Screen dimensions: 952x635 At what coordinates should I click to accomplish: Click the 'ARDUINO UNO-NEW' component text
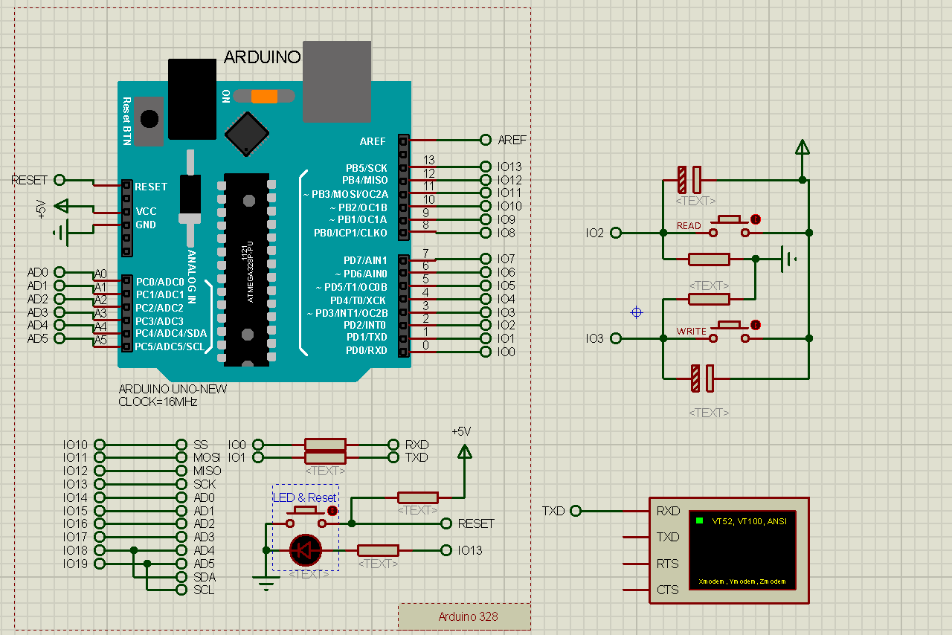pyautogui.click(x=173, y=389)
